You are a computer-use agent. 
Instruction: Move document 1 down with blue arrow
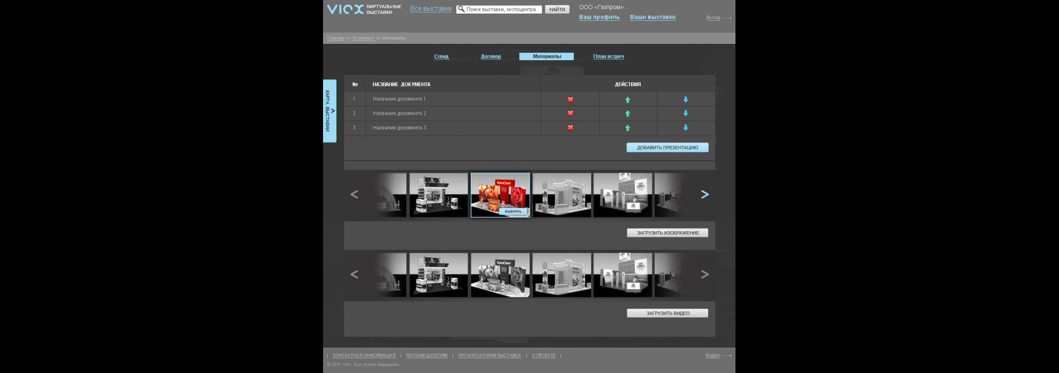pyautogui.click(x=686, y=100)
